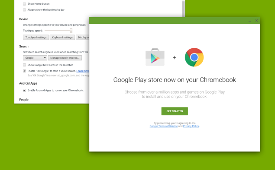Minimize the Google Play store dialog

[249, 21]
